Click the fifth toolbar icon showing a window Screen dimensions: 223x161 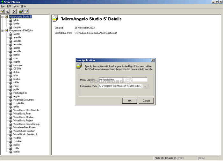point(26,11)
